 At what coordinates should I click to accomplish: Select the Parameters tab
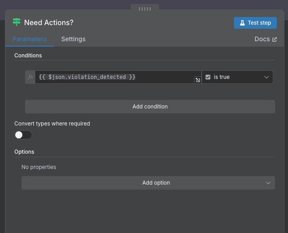click(30, 39)
